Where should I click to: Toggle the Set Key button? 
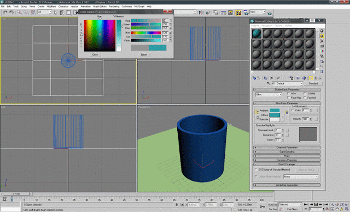coord(272,209)
